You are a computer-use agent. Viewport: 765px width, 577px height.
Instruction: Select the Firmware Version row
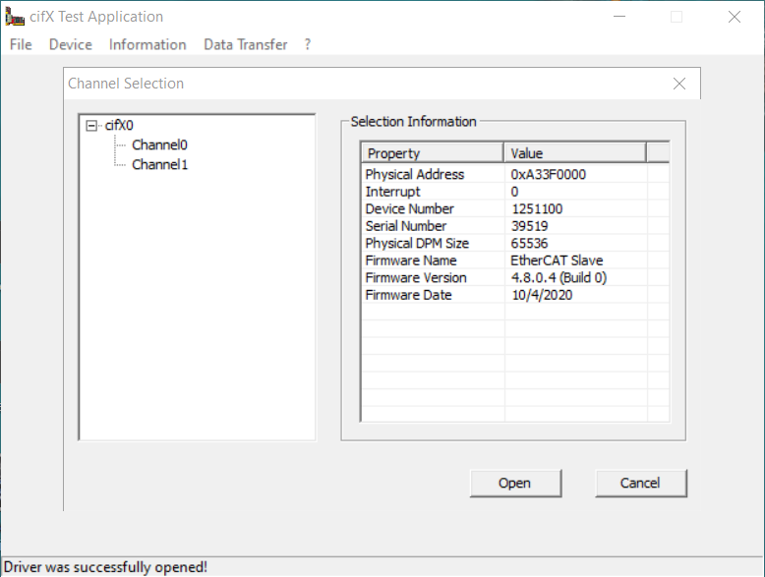[x=416, y=277]
